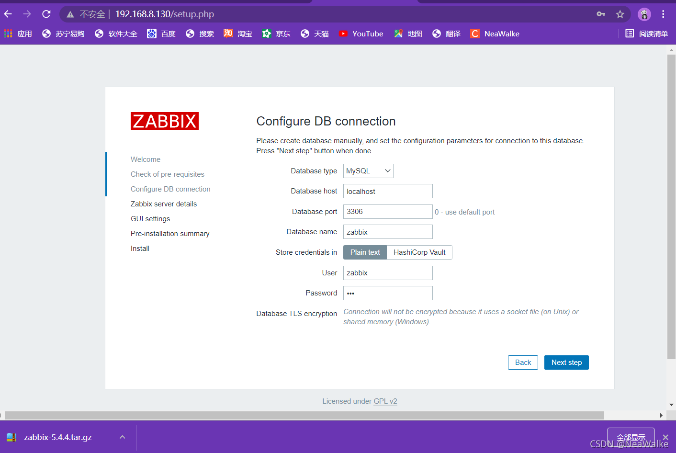
Task: Click the scroll down arrow
Action: pos(671,405)
